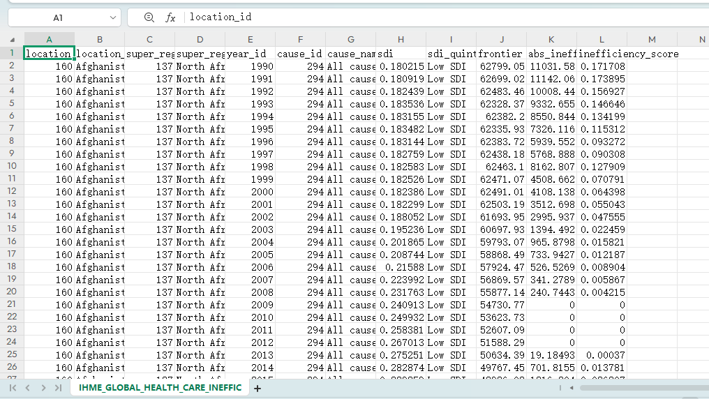Select column K header
The width and height of the screenshot is (709, 399).
pyautogui.click(x=551, y=40)
